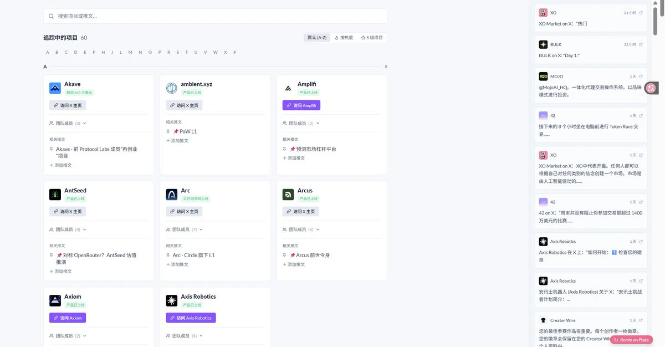Visit AntSeed's X homepage

coord(68,211)
